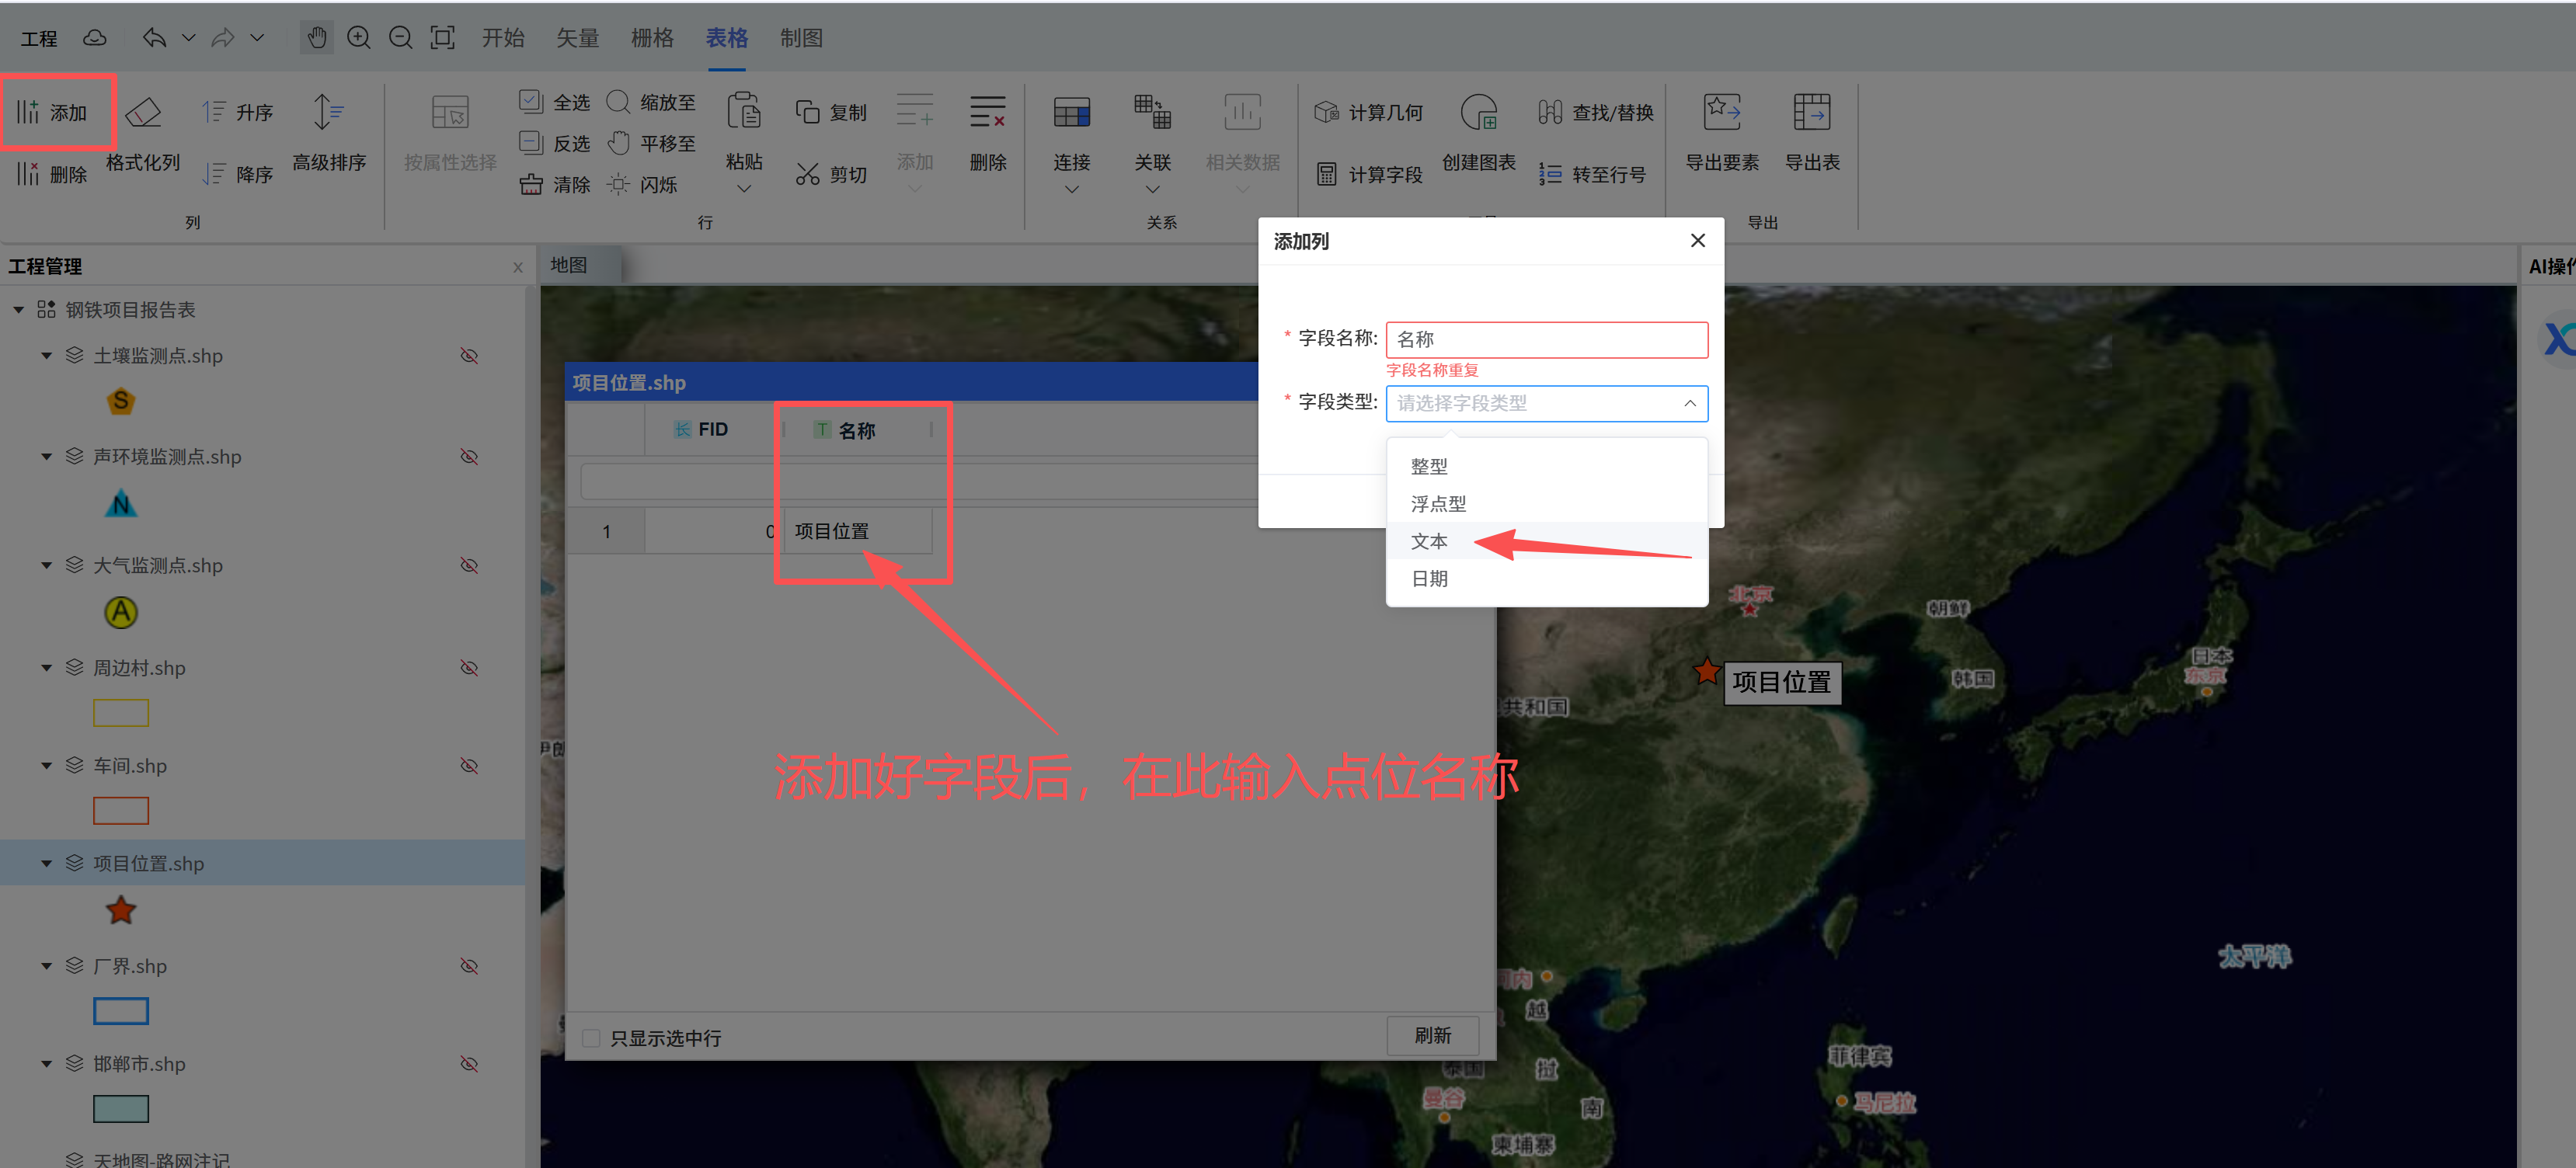Click the 厂界.shp blue symbol swatch
This screenshot has width=2576, height=1168.
click(121, 1011)
